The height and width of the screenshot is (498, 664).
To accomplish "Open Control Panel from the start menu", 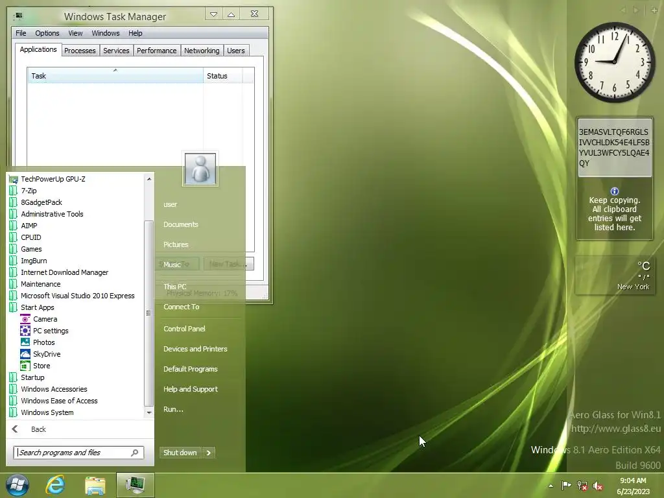I will coord(184,329).
